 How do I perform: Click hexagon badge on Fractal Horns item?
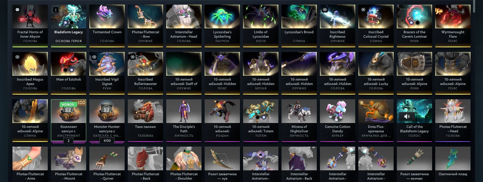tap(17, 10)
